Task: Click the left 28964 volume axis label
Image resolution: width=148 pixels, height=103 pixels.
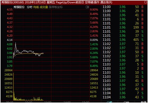Action: (x=8, y=70)
